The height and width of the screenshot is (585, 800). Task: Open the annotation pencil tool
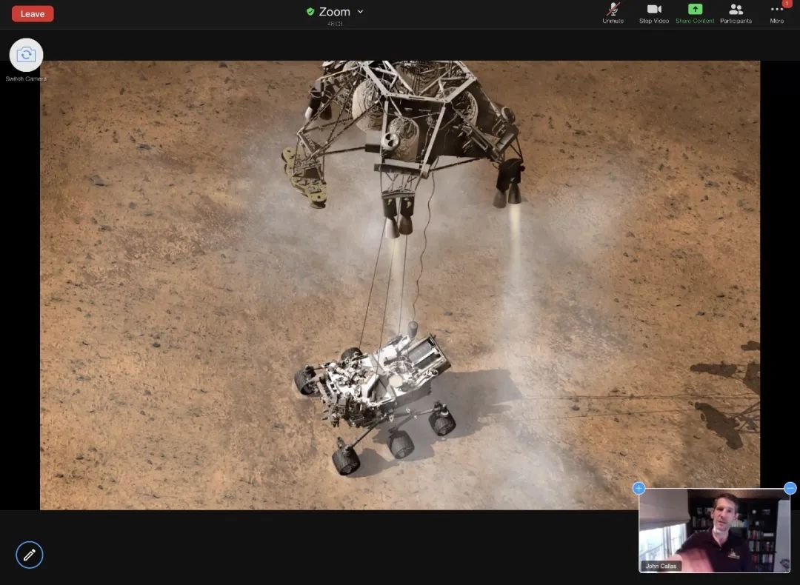[30, 555]
